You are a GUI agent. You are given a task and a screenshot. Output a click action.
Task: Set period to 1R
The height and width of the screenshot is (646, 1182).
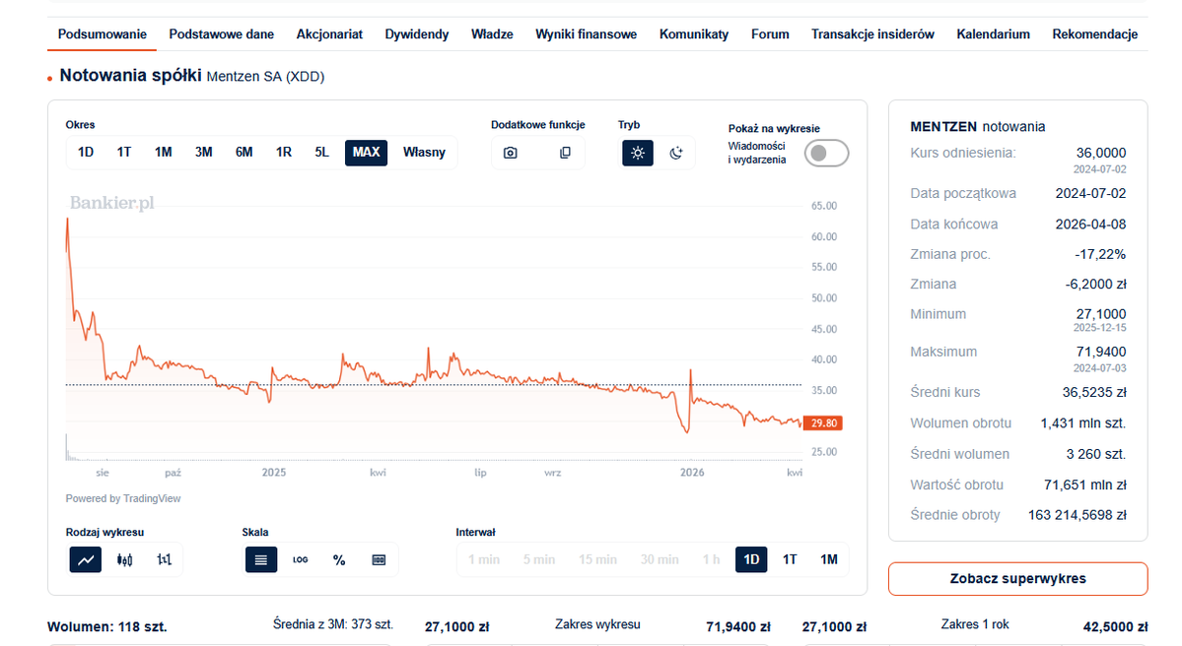(x=284, y=152)
